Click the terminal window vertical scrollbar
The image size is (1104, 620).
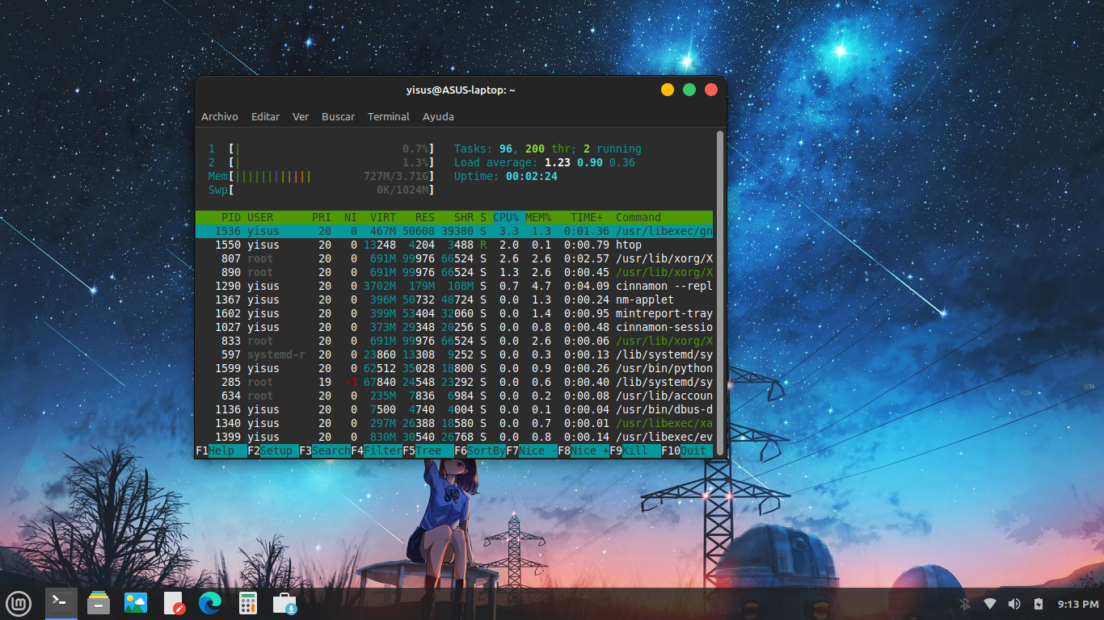[x=719, y=292]
